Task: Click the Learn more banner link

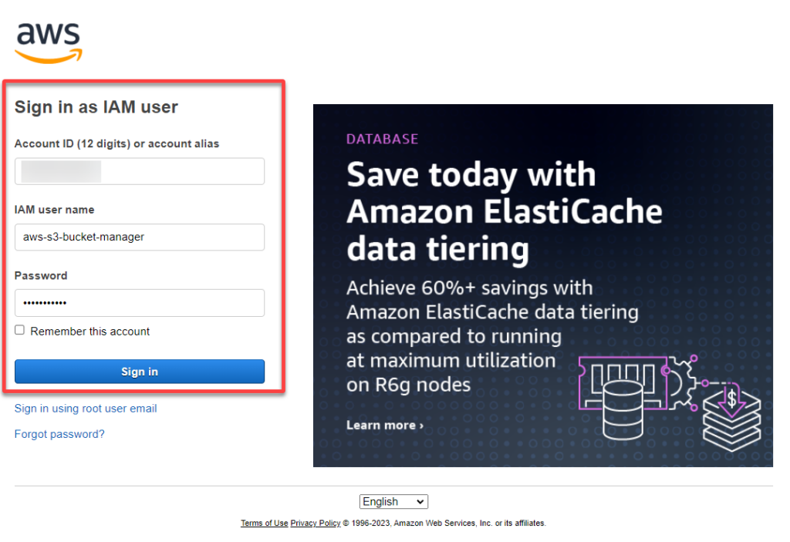Action: pyautogui.click(x=385, y=426)
